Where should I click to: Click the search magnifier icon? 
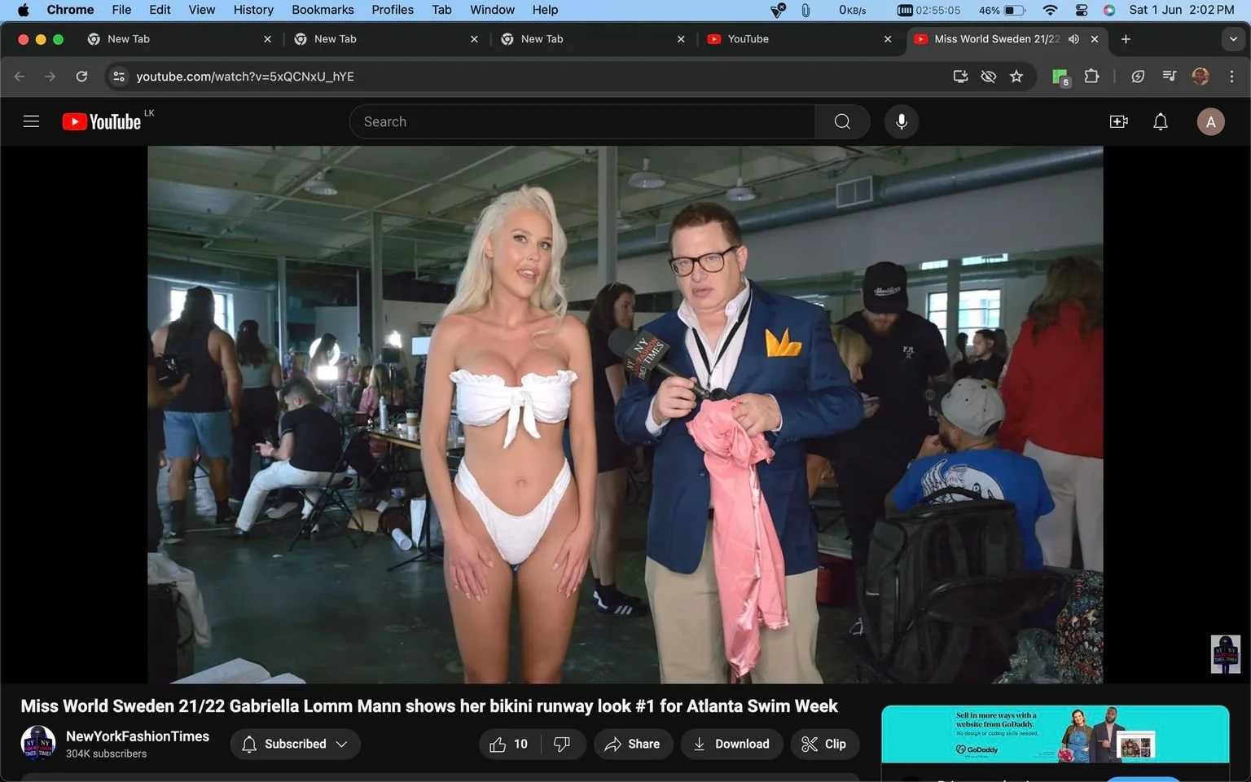click(x=842, y=121)
